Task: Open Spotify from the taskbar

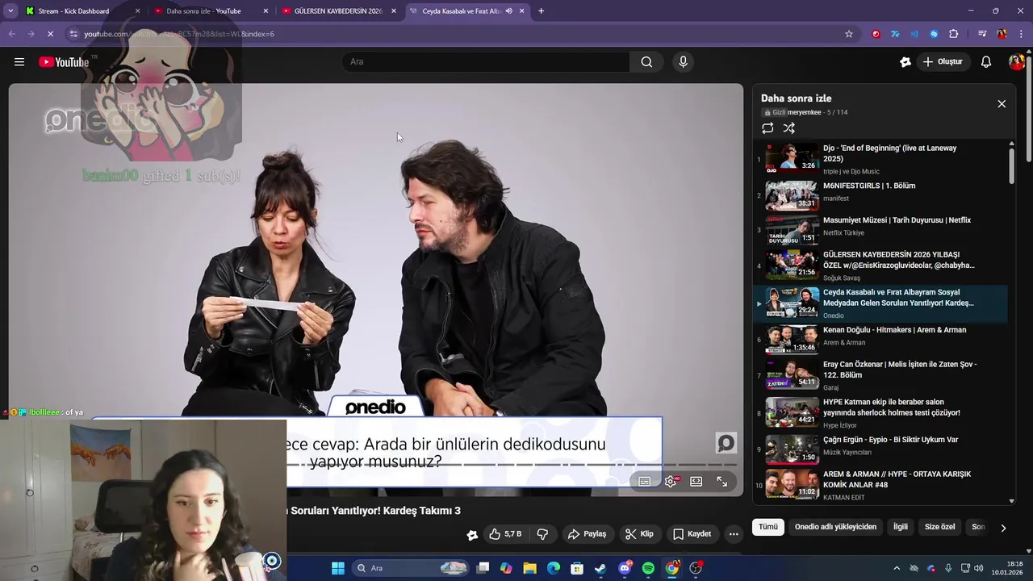Action: (x=648, y=568)
